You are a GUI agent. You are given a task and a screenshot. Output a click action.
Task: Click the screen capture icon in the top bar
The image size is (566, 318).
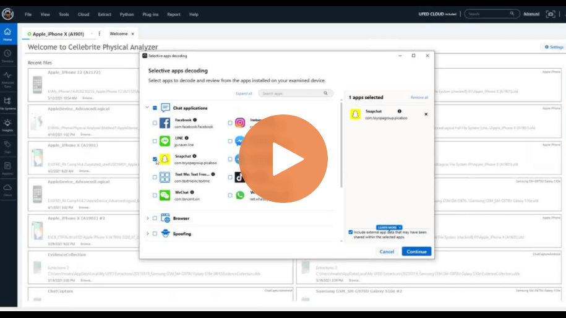click(550, 14)
